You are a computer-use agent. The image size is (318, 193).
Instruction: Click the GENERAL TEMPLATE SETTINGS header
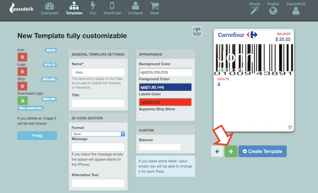pyautogui.click(x=98, y=54)
